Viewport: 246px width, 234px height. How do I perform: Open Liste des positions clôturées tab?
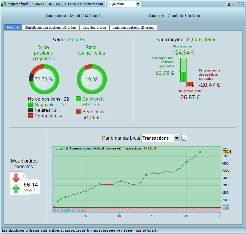click(x=133, y=28)
